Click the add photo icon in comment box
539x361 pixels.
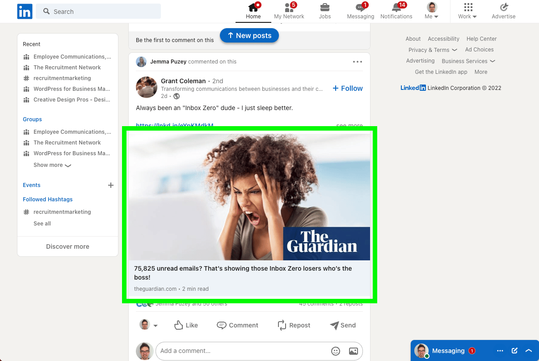coord(353,351)
